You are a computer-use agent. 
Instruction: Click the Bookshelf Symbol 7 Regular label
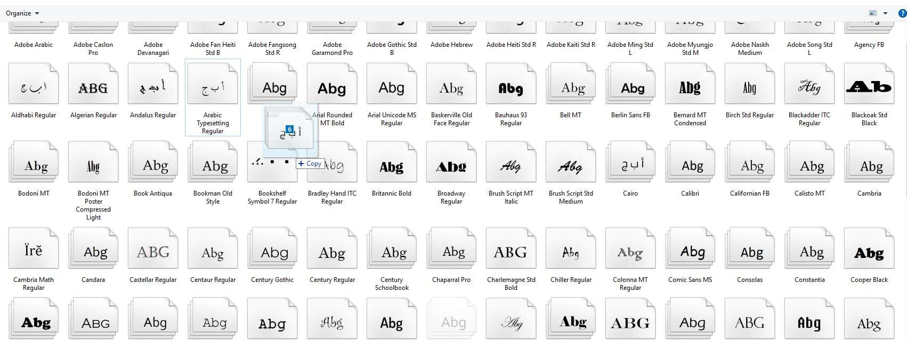(272, 197)
